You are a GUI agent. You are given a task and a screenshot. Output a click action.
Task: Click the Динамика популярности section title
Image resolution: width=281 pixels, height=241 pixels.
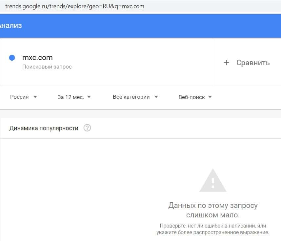pos(44,128)
